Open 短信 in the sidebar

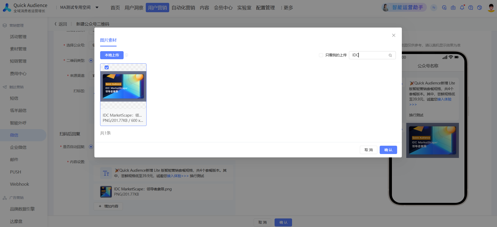click(x=14, y=98)
